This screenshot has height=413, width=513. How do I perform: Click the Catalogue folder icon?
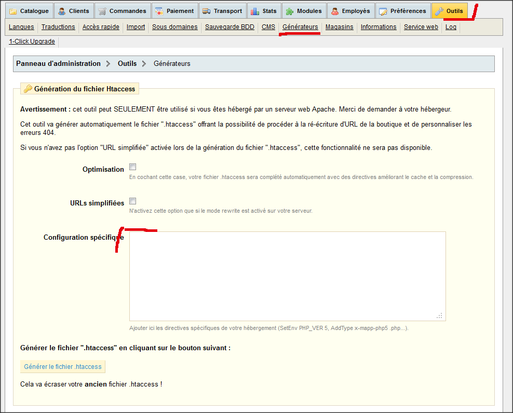click(13, 11)
